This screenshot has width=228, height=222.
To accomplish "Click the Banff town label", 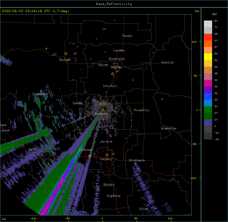I will 33,149.
